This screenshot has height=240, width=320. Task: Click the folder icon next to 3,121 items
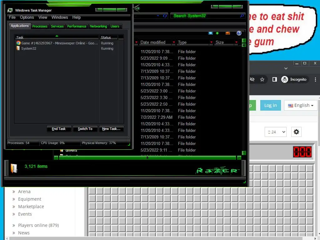pos(14,168)
